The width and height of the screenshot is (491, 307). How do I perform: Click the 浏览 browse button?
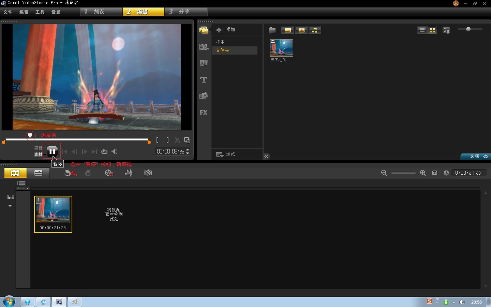tap(226, 154)
